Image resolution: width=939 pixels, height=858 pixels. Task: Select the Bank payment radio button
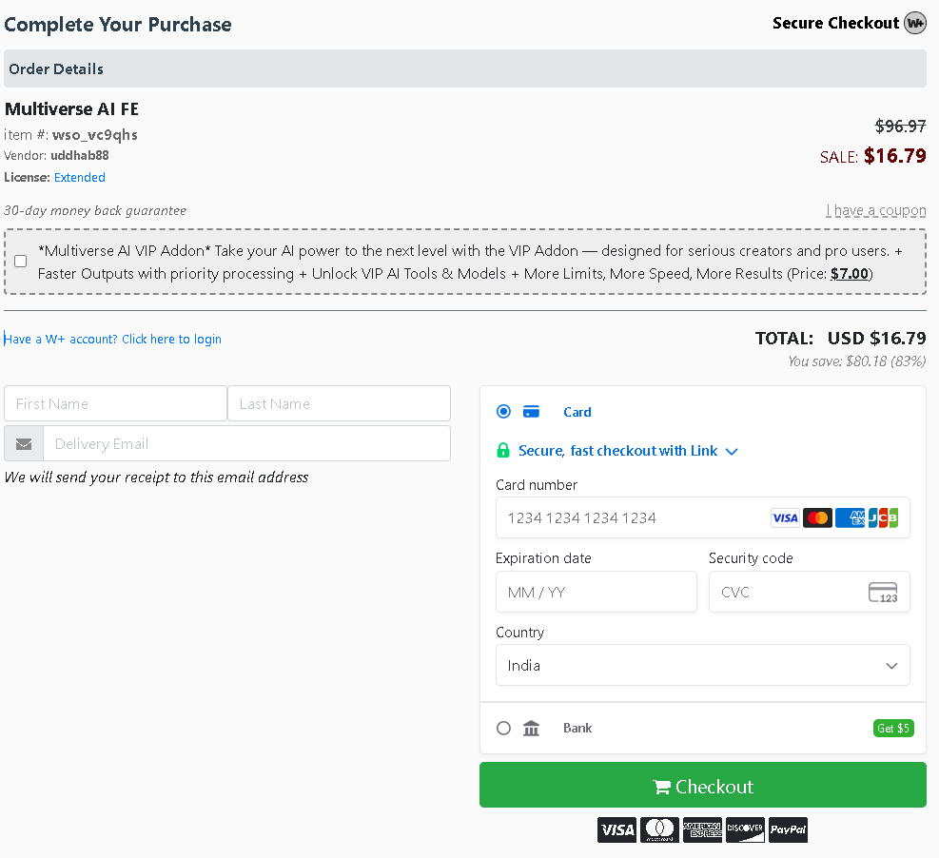click(x=503, y=728)
